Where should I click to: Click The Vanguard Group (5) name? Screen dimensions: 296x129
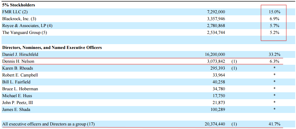pos(25,33)
